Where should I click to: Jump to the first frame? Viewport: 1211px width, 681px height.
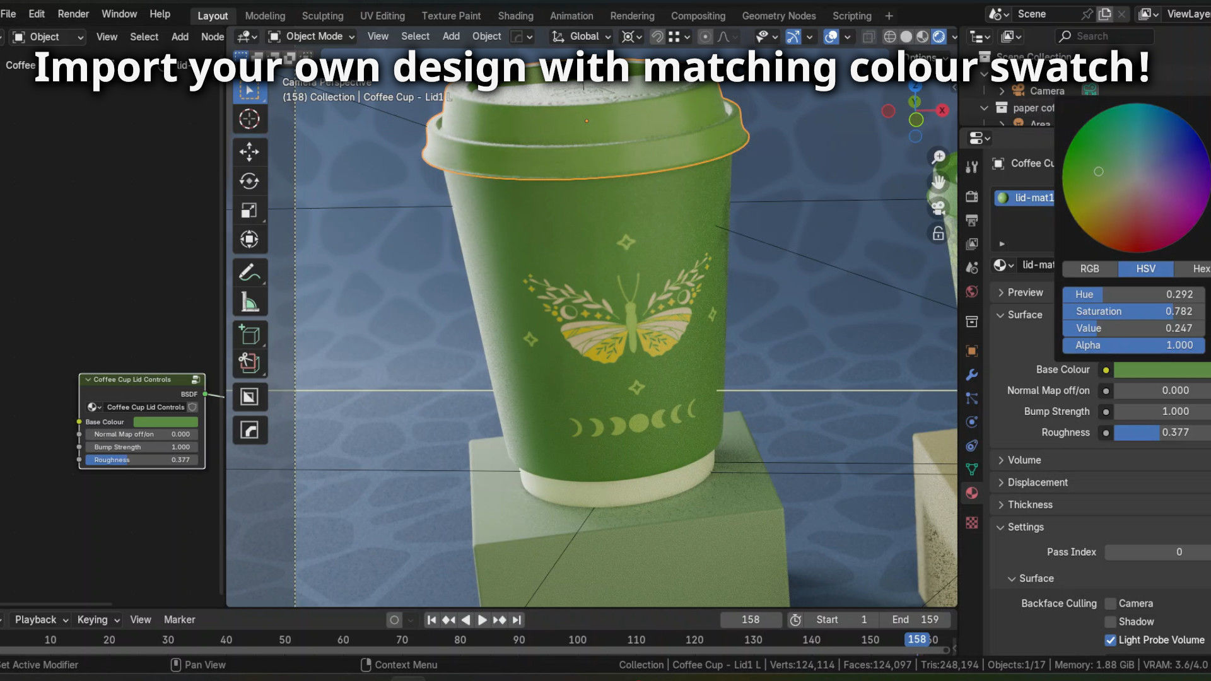click(431, 620)
